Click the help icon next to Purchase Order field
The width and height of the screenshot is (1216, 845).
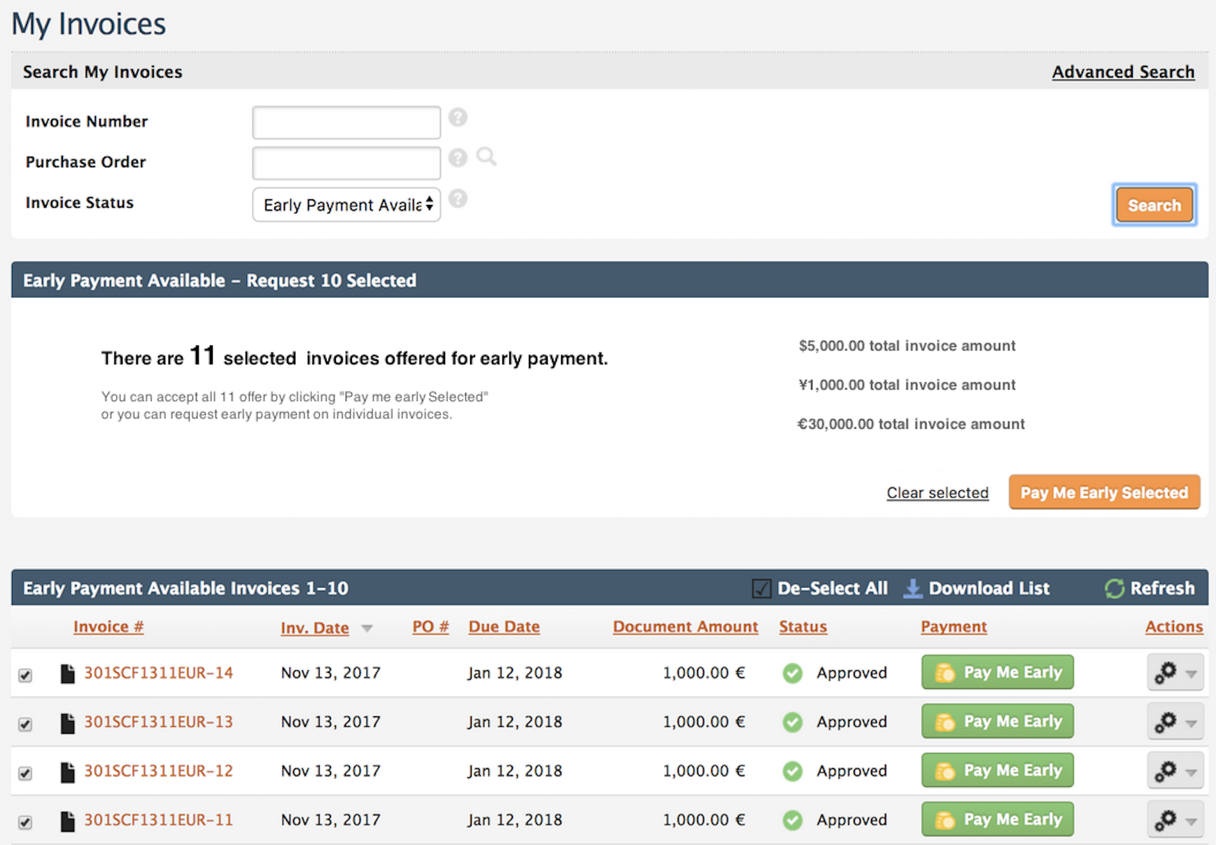(458, 158)
